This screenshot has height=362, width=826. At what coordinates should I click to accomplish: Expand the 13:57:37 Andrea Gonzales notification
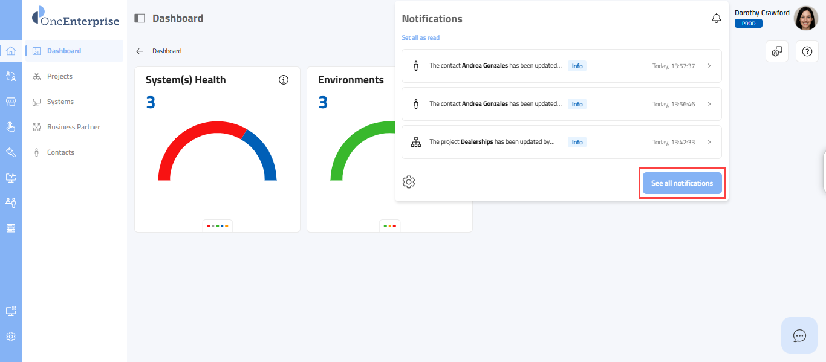(709, 66)
